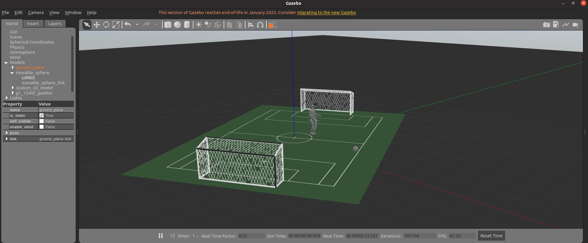This screenshot has height=243, width=588.
Task: Click the world tree vertical scrollbar
Action: [x=72, y=64]
